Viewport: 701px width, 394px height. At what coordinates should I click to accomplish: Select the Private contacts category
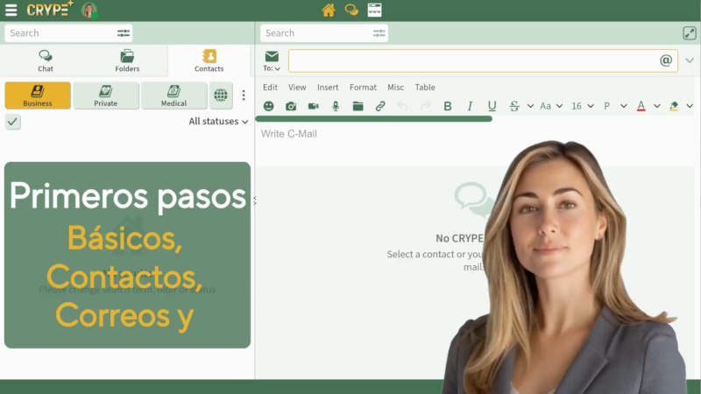pyautogui.click(x=106, y=95)
